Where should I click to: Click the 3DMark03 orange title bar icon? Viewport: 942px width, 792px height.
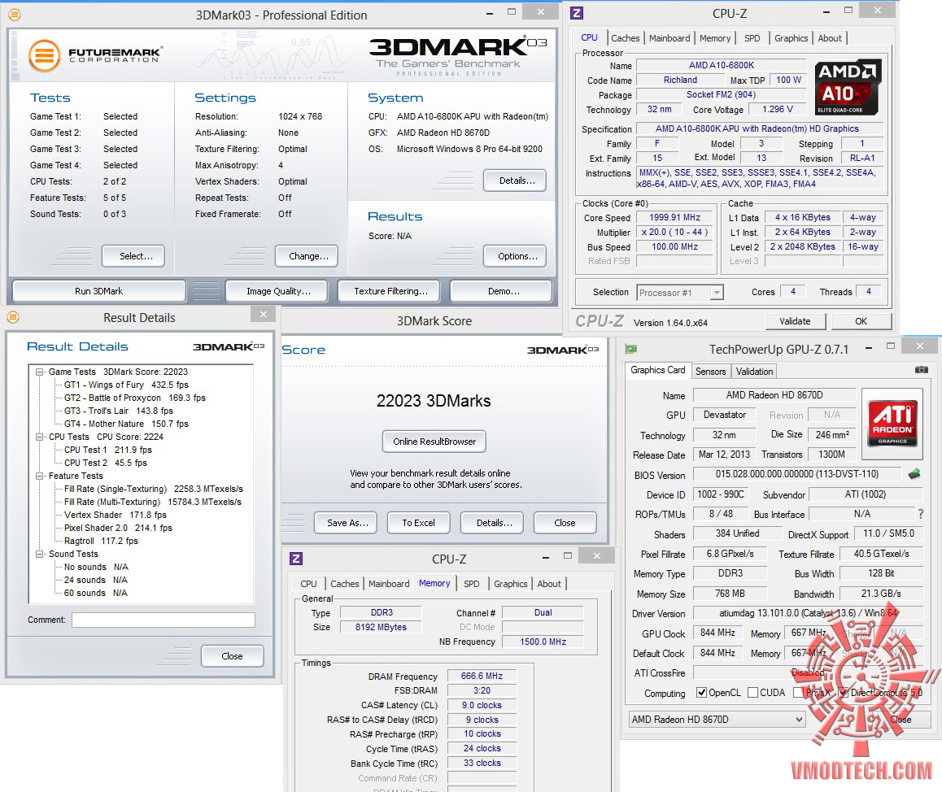coord(15,15)
